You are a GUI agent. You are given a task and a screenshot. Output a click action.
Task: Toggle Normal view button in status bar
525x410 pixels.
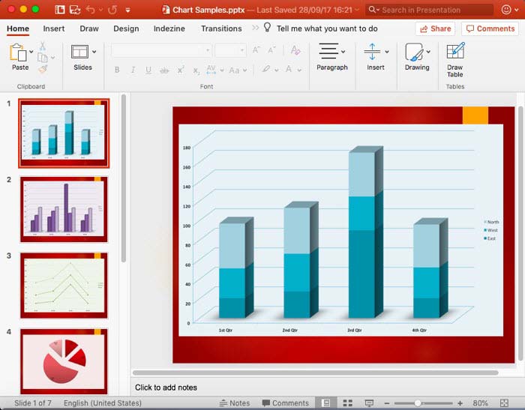tap(325, 403)
